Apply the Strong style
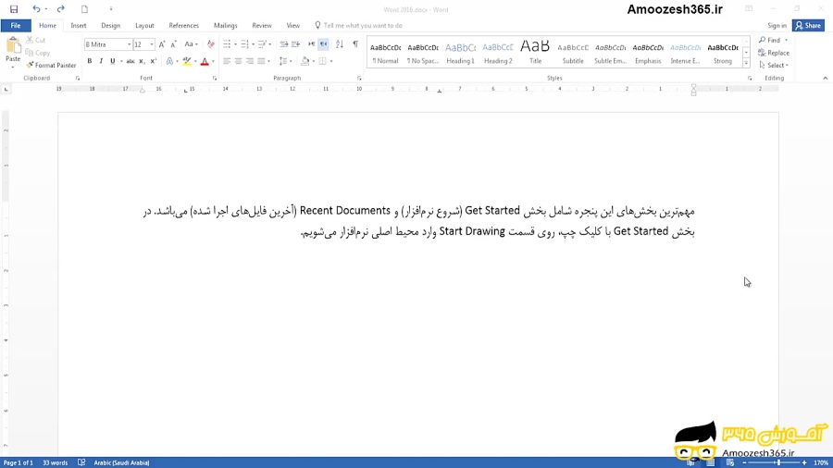833x468 pixels. [723, 53]
